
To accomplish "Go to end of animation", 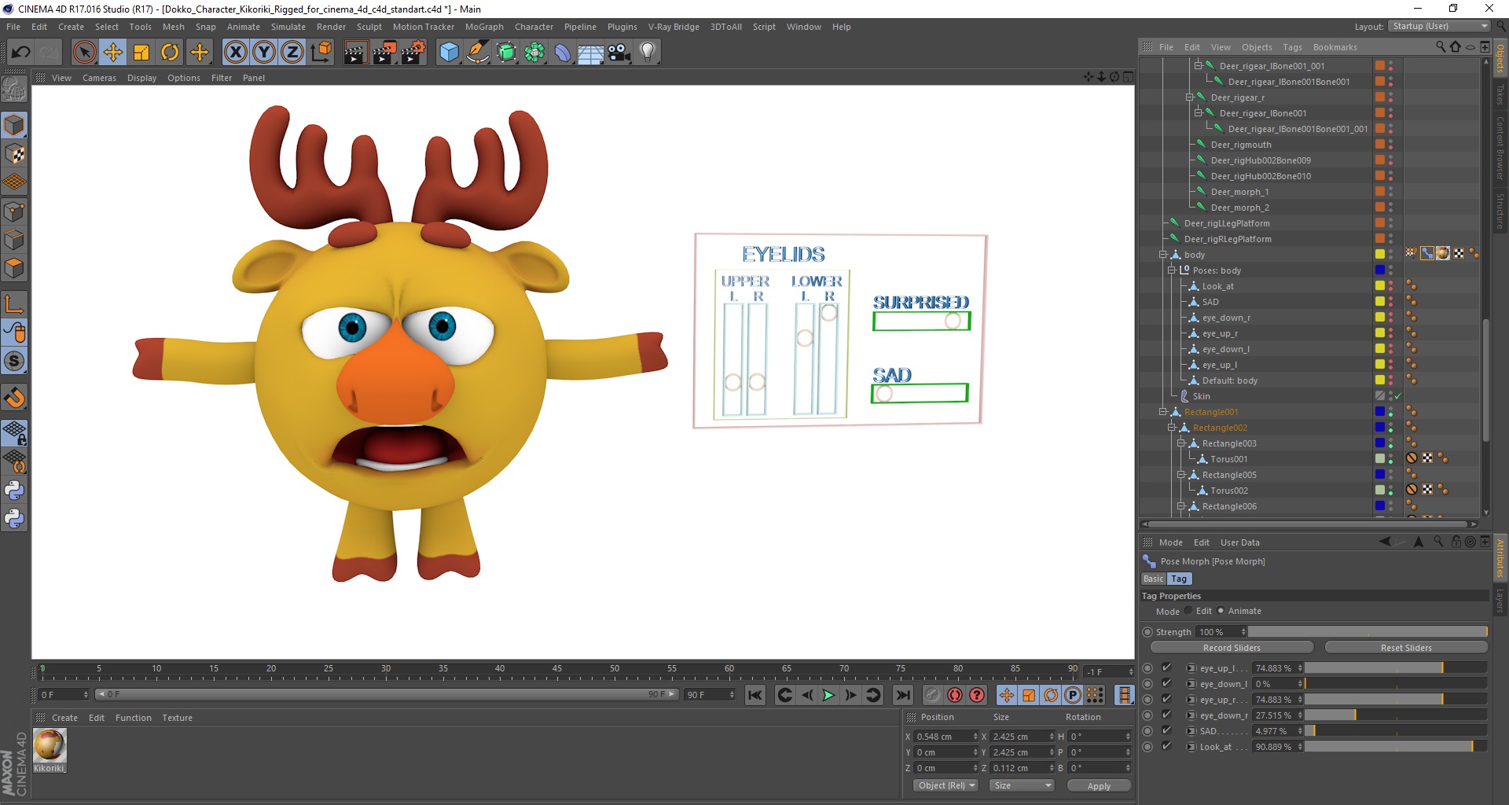I will 903,695.
